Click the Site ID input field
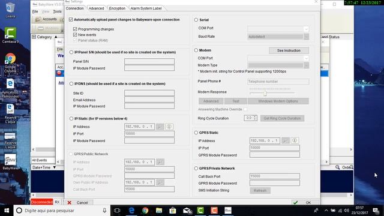 (149, 93)
